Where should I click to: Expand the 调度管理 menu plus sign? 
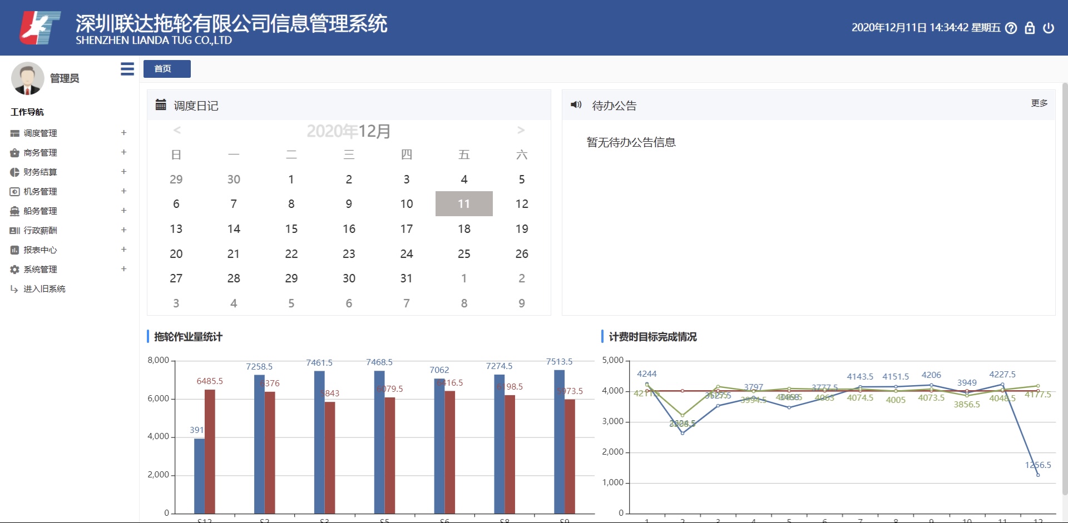click(123, 133)
